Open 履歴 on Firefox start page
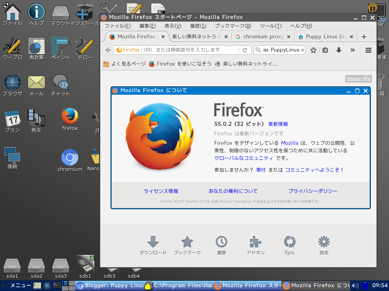This screenshot has height=291, width=389. tap(221, 246)
